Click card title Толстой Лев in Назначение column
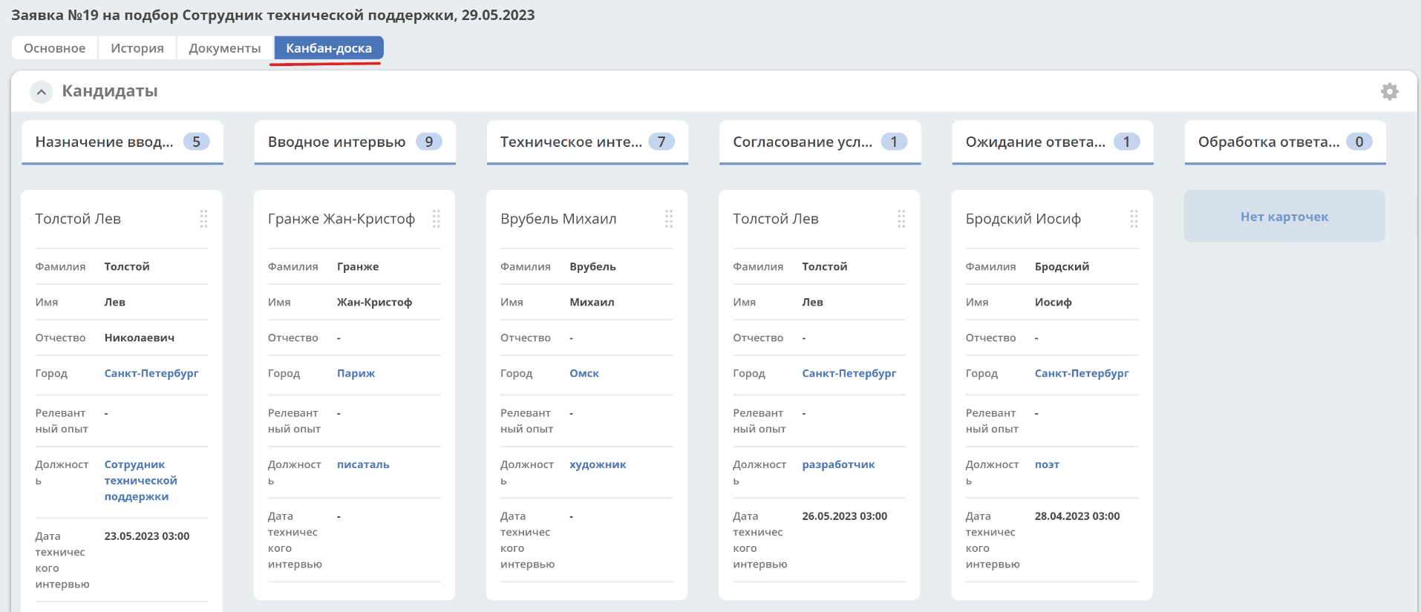The height and width of the screenshot is (612, 1421). click(78, 219)
